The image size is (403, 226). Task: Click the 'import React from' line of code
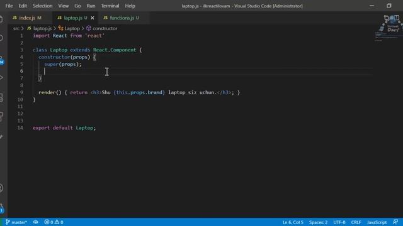[69, 36]
